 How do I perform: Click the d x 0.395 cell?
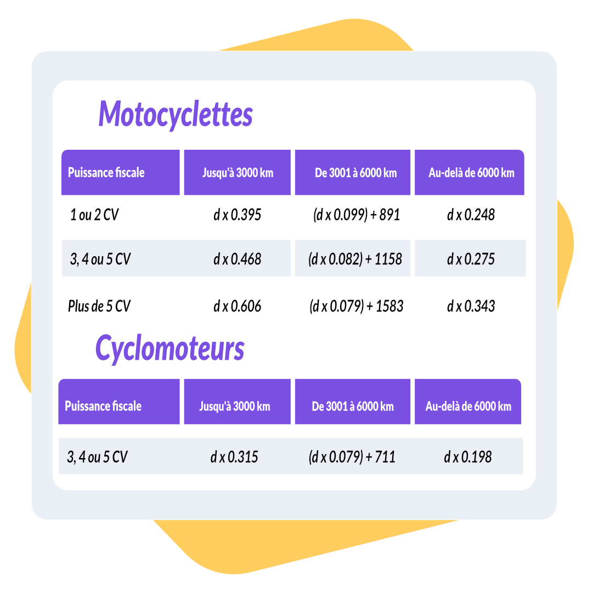click(x=237, y=215)
